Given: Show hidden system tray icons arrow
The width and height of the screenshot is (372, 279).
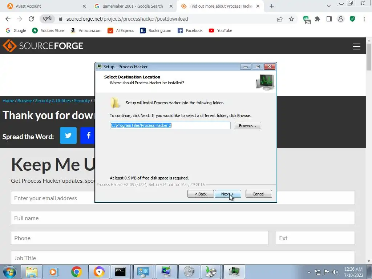Looking at the screenshot, I should tap(309, 272).
